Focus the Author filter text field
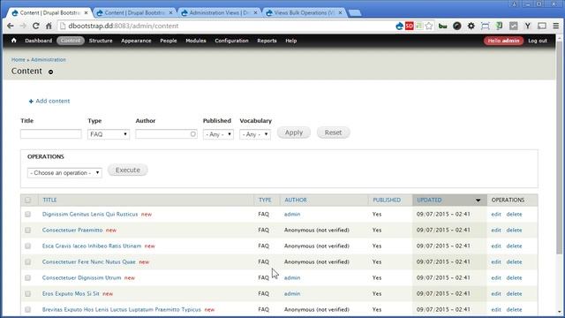The height and width of the screenshot is (318, 565). tap(166, 134)
